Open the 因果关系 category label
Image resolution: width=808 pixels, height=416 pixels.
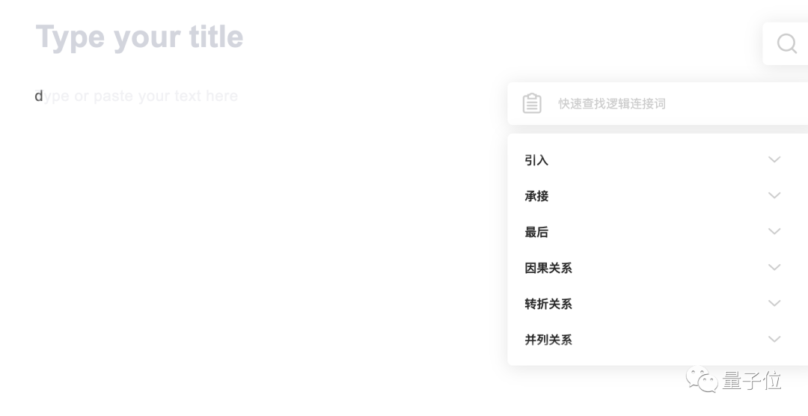click(x=548, y=268)
